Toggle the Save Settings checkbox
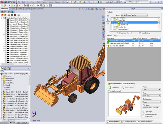 click(x=140, y=33)
